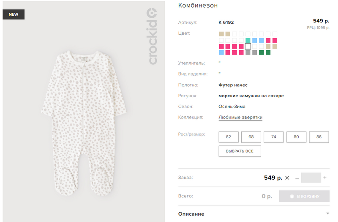Expand Описание section with arrow
The height and width of the screenshot is (222, 338).
(327, 214)
